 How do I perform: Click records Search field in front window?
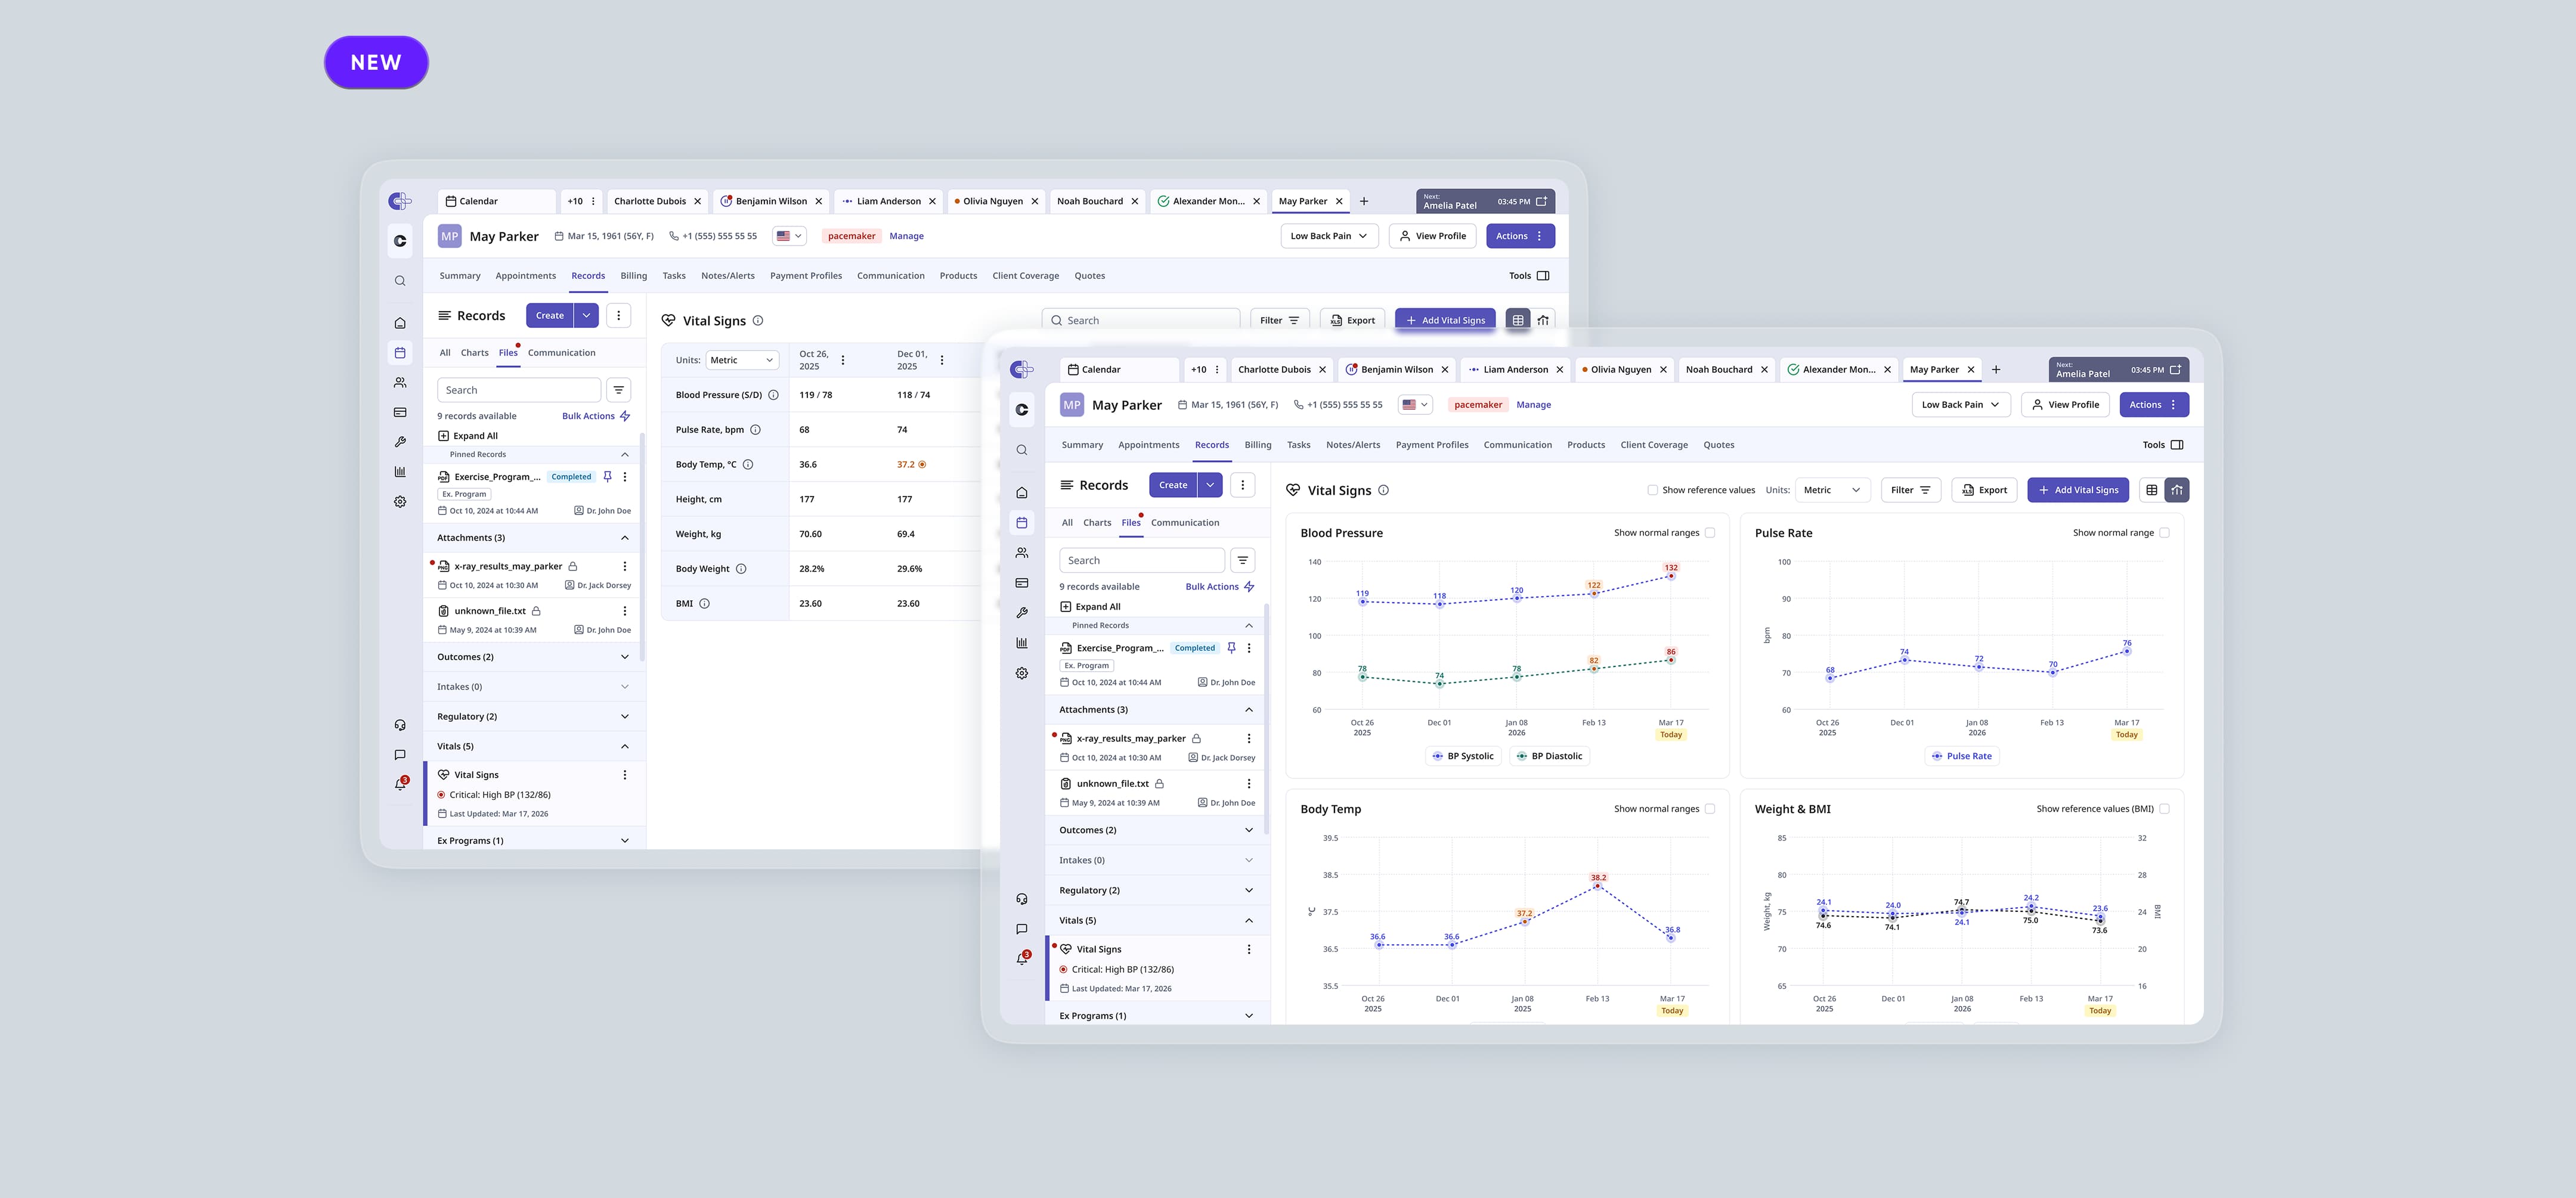[1141, 560]
